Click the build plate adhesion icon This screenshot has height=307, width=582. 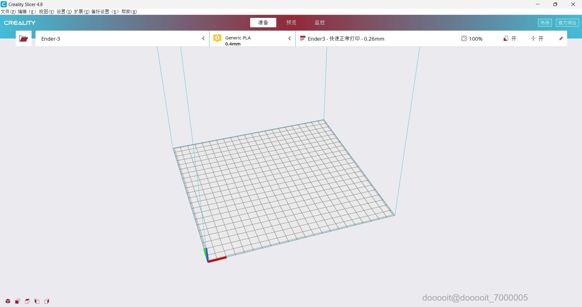(533, 38)
